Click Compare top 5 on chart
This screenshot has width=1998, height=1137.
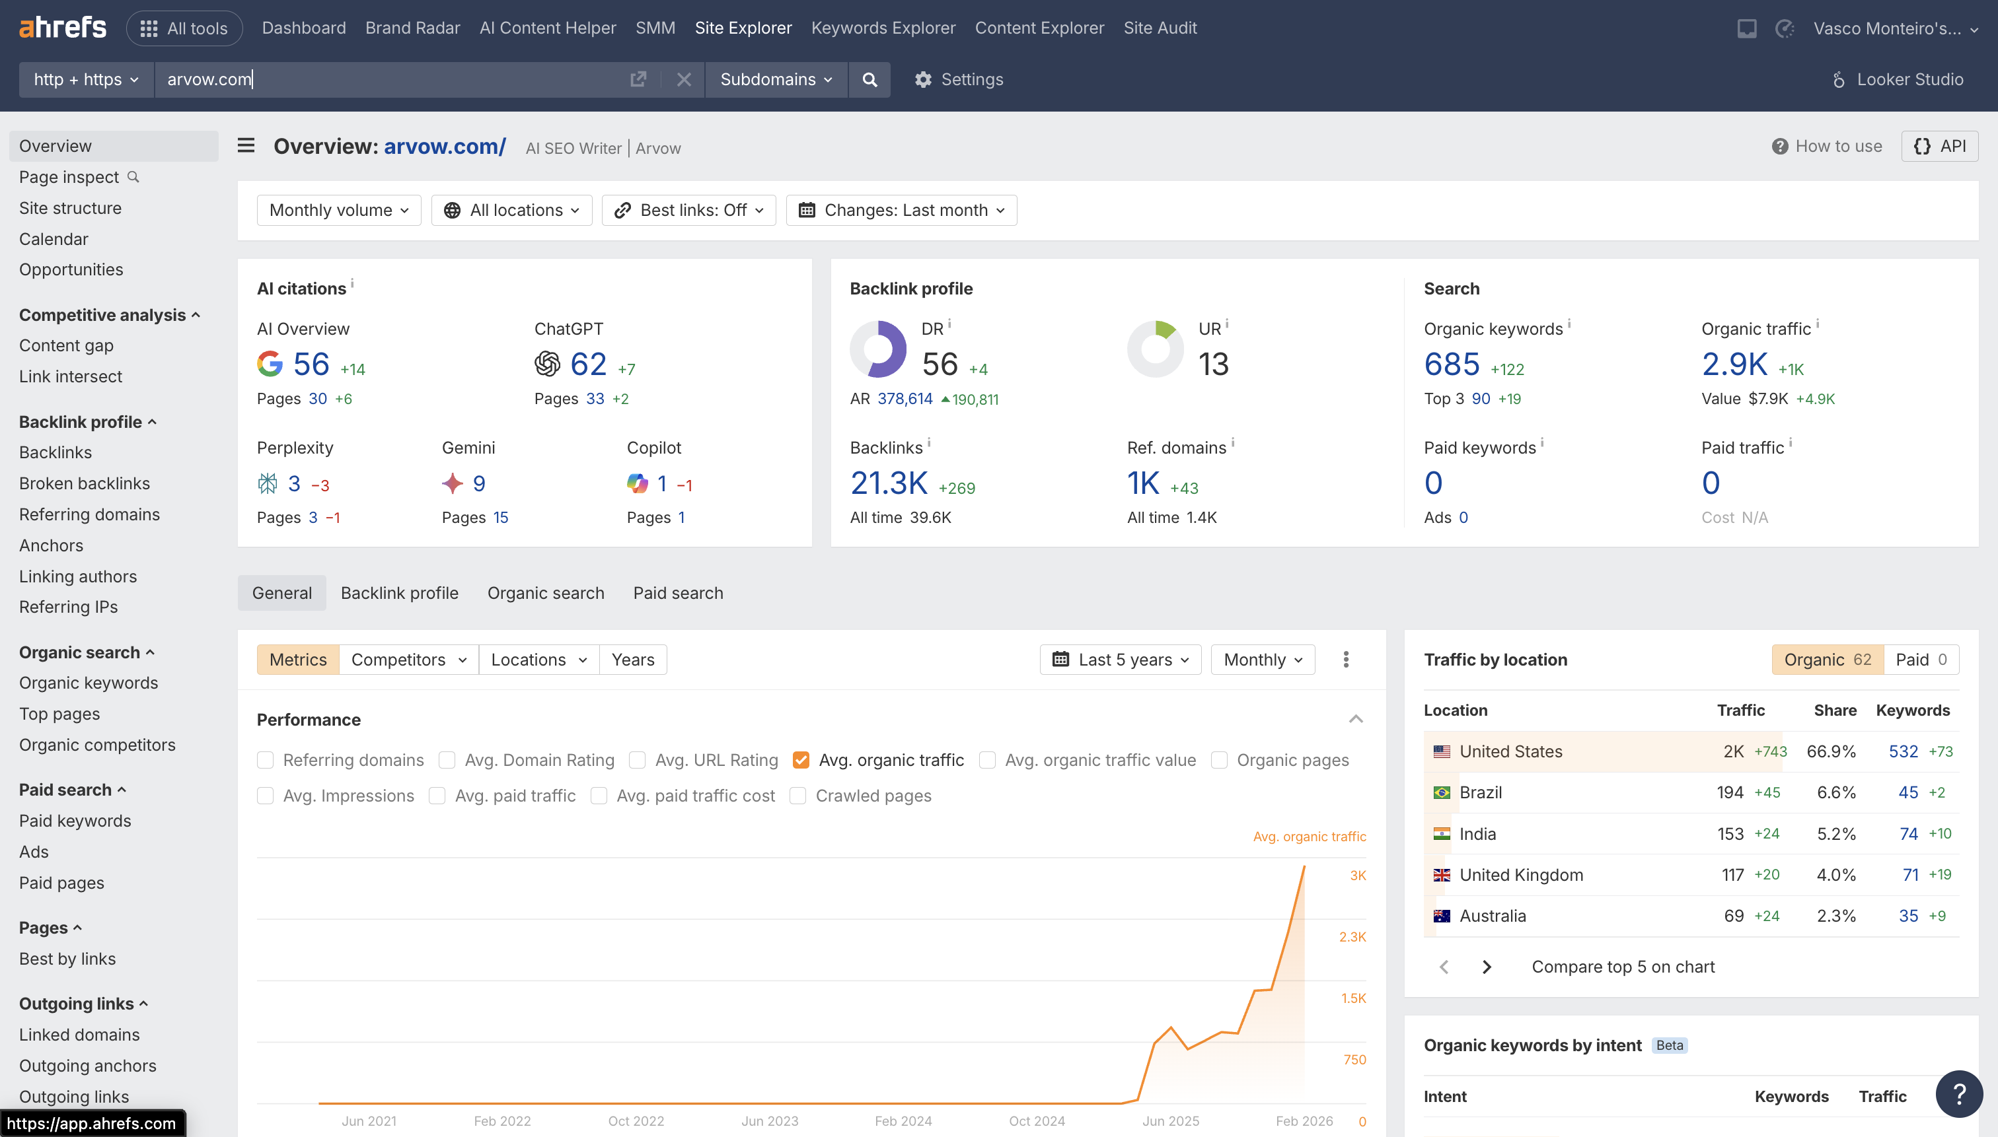pos(1622,966)
